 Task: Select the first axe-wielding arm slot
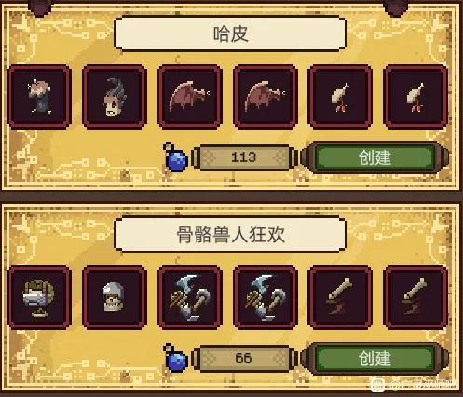[190, 297]
